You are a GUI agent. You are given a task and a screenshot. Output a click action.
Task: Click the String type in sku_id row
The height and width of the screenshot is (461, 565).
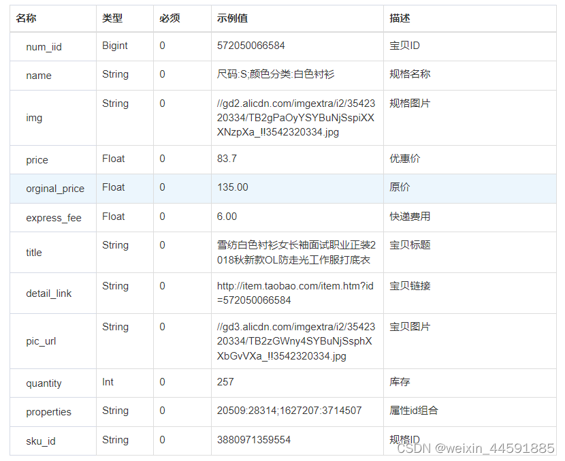point(115,440)
